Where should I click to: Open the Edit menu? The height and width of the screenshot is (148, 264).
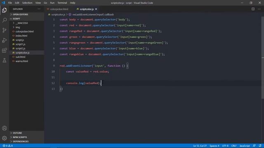pos(17,3)
